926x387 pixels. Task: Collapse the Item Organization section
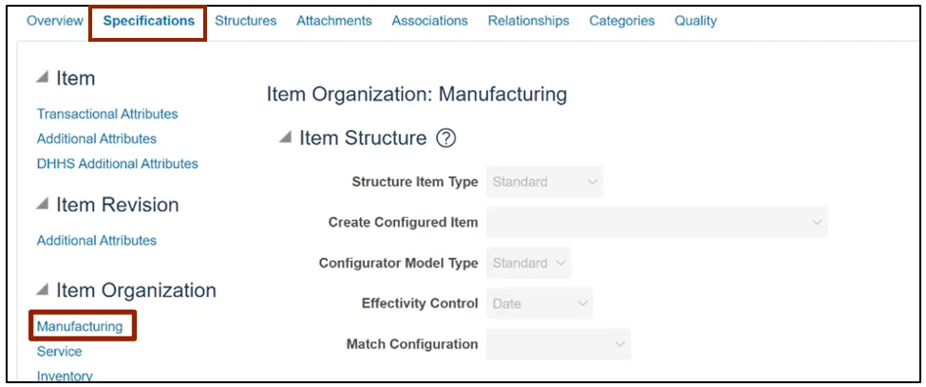coord(42,290)
